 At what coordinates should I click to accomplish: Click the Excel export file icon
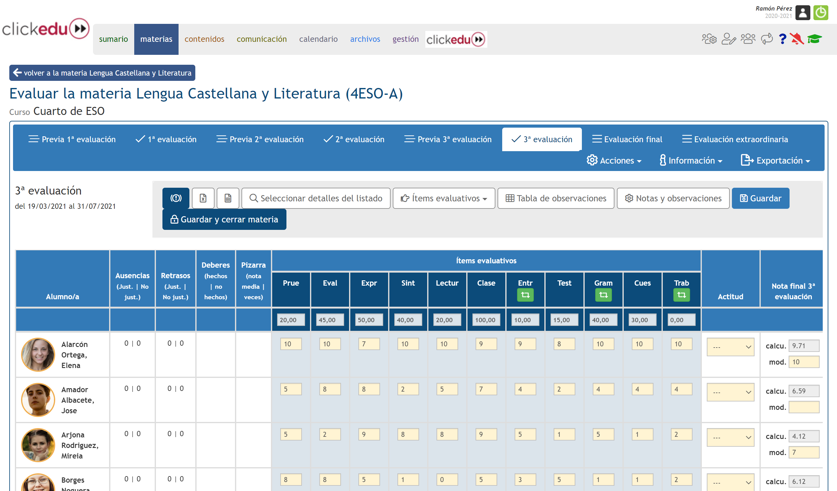pyautogui.click(x=203, y=198)
